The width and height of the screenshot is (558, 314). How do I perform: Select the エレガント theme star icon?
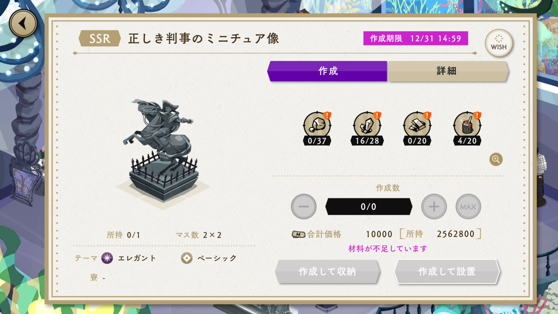point(107,258)
